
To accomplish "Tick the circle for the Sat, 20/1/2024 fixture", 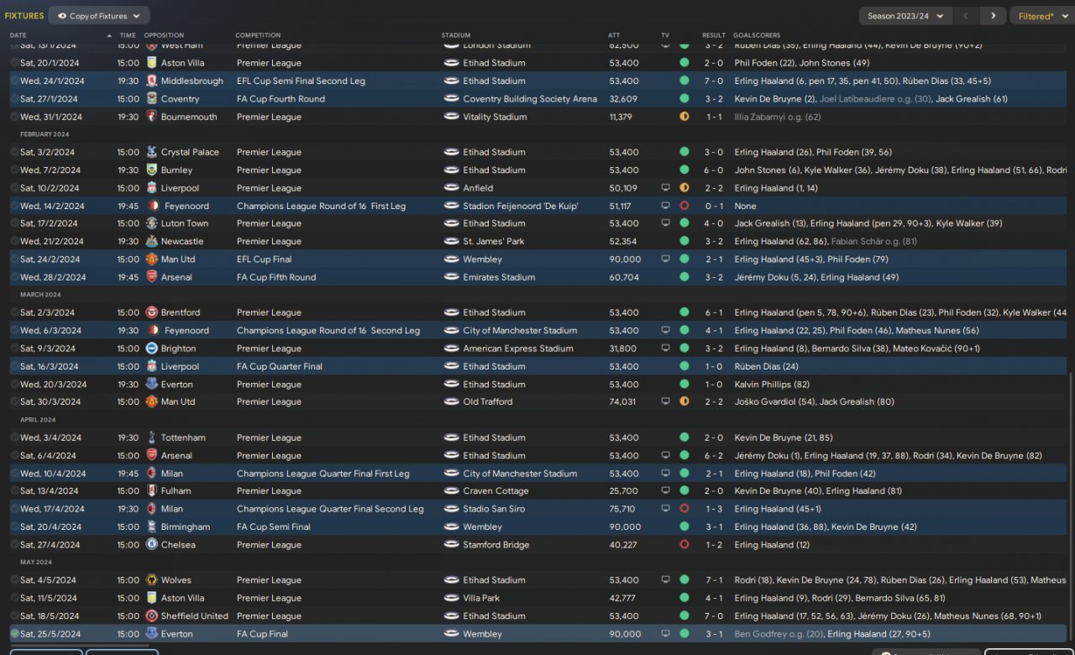I will click(x=14, y=63).
